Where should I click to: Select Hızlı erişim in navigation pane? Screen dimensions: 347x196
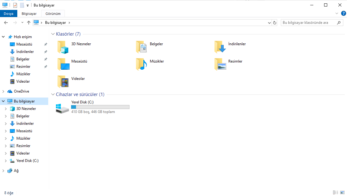tap(23, 37)
